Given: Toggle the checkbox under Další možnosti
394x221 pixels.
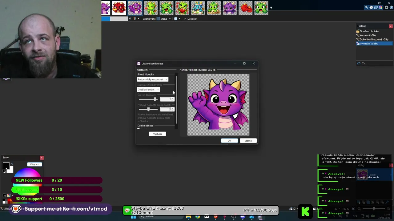Looking at the screenshot, I should point(138,129).
